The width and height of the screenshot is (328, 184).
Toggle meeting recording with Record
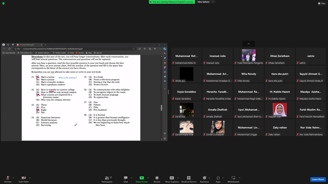pos(157,179)
